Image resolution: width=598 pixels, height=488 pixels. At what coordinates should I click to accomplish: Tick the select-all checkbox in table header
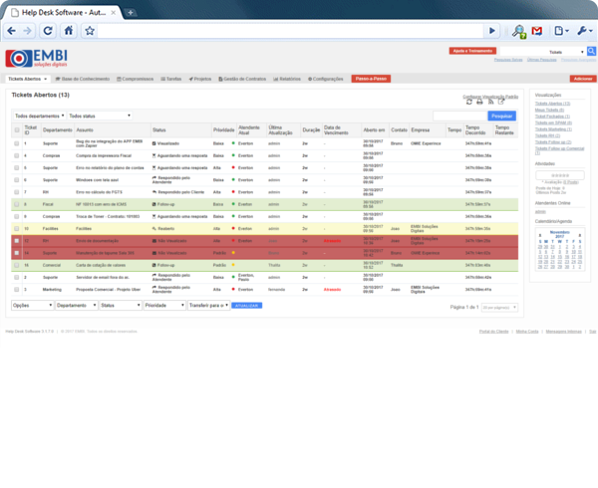(x=16, y=130)
